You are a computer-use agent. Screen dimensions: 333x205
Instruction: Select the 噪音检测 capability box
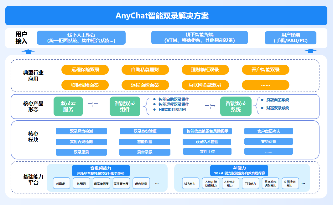click(x=141, y=183)
